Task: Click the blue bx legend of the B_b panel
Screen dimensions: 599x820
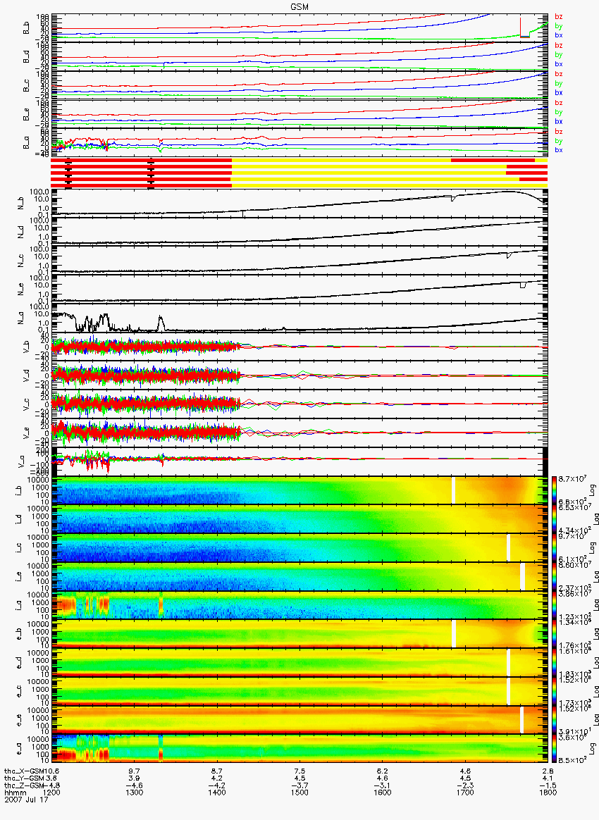Action: tap(559, 35)
